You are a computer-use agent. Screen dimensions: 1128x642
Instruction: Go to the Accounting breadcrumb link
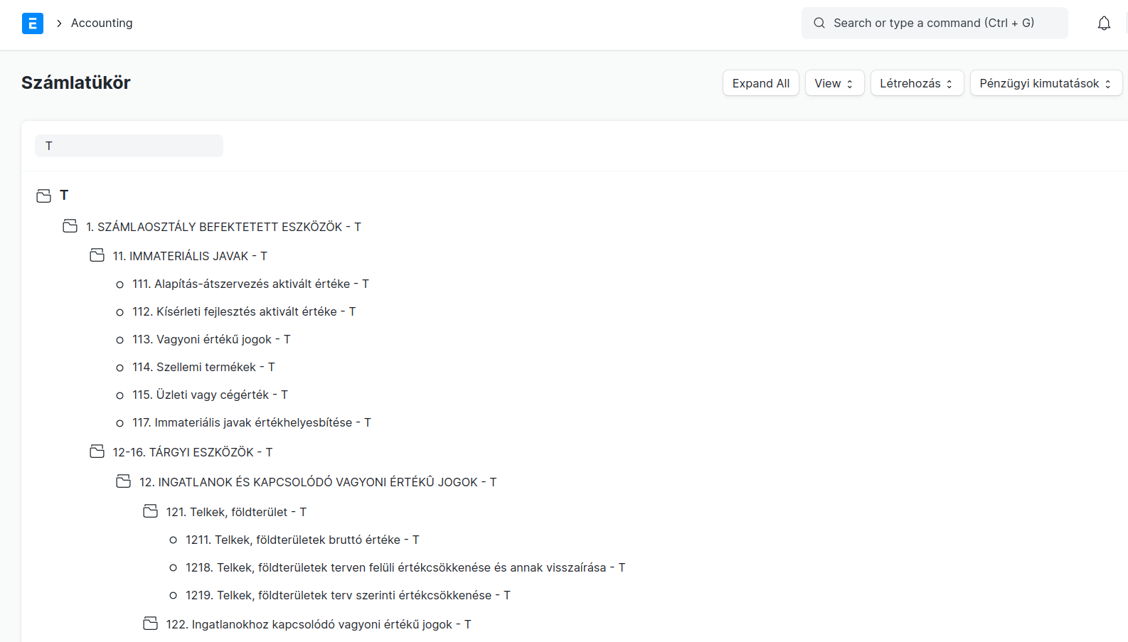tap(102, 23)
